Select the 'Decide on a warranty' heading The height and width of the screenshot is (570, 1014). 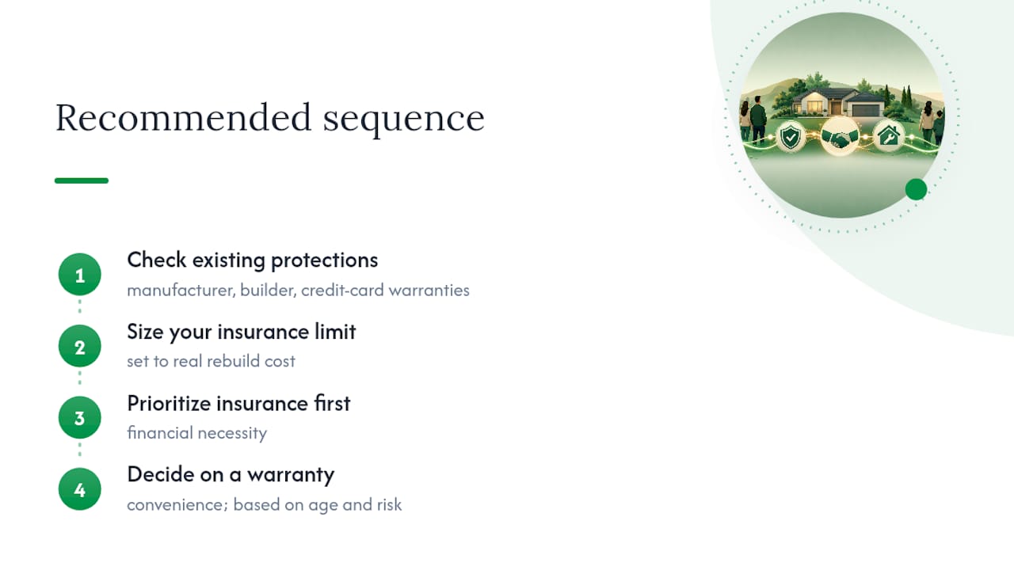[231, 475]
